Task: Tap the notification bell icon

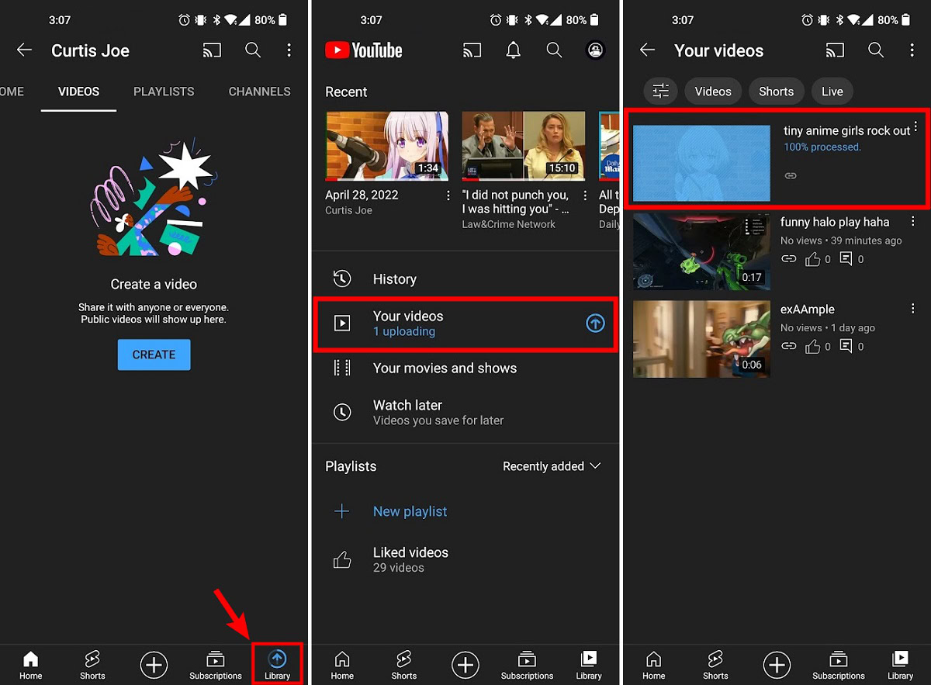Action: click(513, 50)
